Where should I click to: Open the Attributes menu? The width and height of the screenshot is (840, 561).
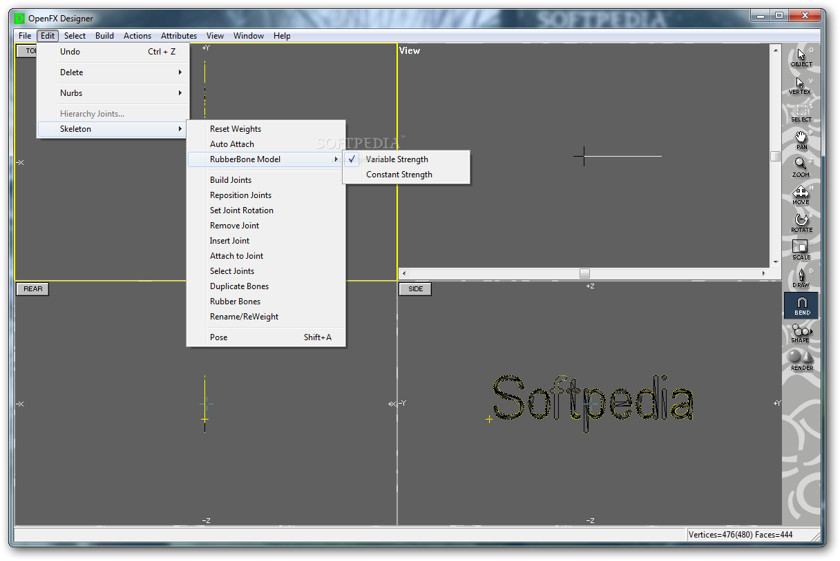coord(179,36)
